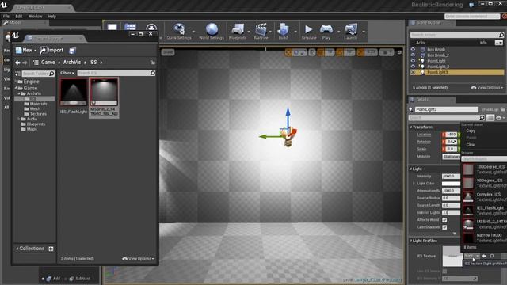
Task: Open the Window menu
Action: pos(35,16)
